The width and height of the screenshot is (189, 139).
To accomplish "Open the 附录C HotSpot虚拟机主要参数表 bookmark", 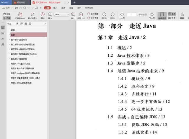I will point(25,73).
